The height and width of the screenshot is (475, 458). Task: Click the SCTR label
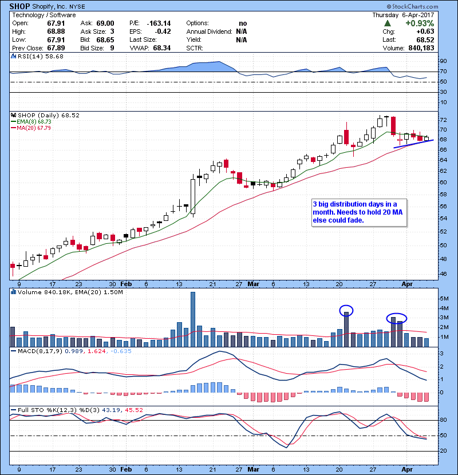(195, 48)
